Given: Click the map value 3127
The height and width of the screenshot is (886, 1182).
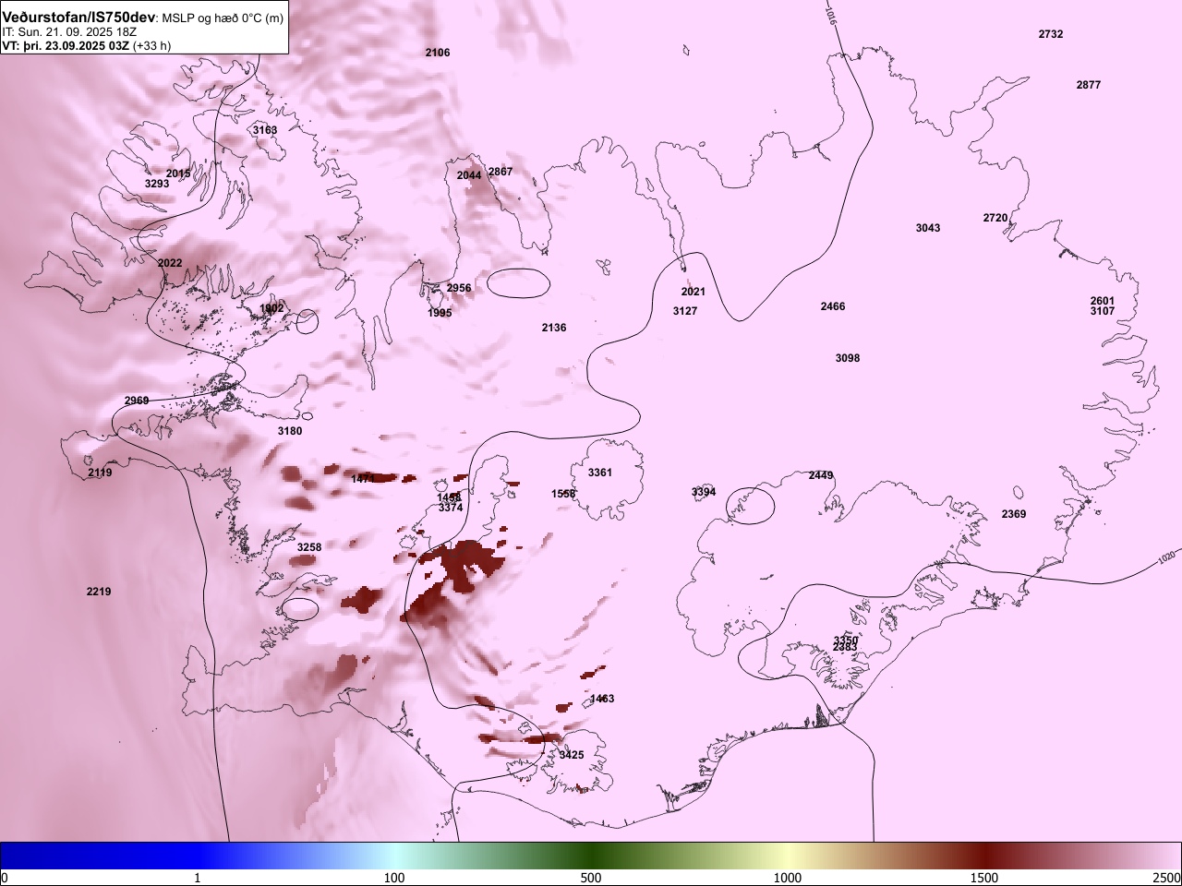Looking at the screenshot, I should tap(685, 311).
